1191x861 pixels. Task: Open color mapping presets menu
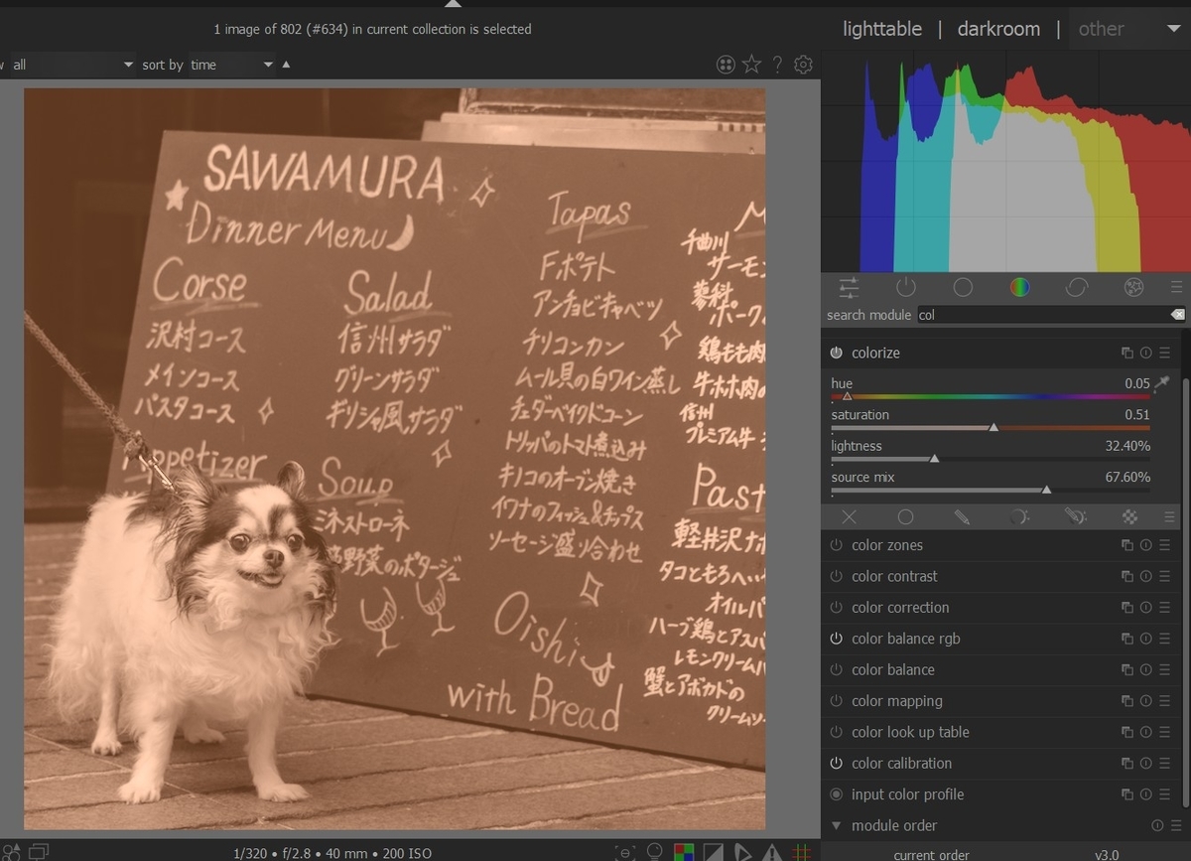(1165, 701)
